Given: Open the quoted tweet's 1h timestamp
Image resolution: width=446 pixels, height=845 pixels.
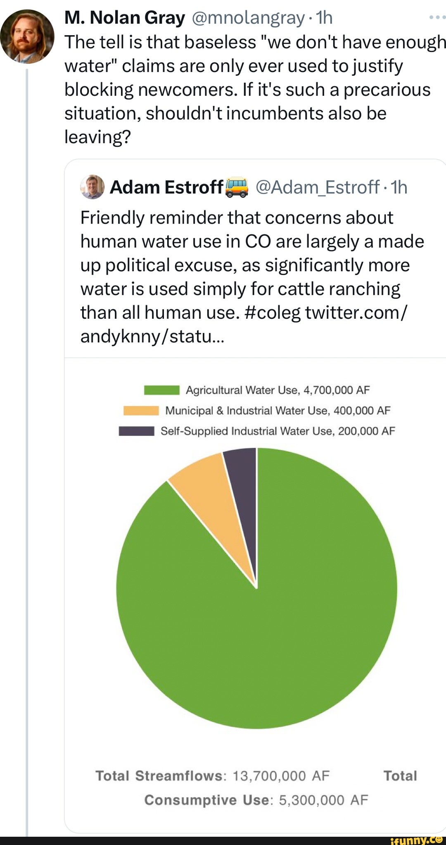Looking at the screenshot, I should 399,187.
